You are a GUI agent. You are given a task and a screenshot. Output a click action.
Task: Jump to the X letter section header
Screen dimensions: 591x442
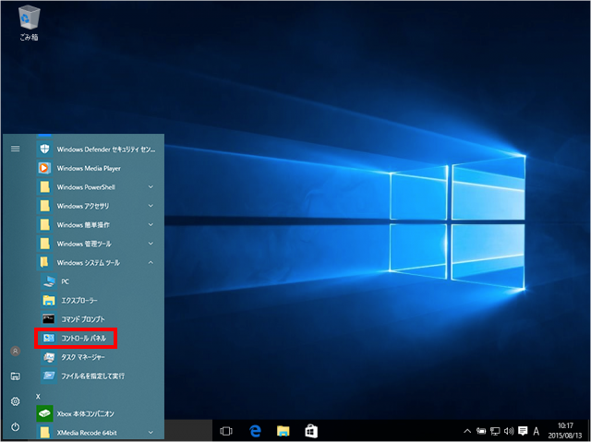[x=38, y=397]
